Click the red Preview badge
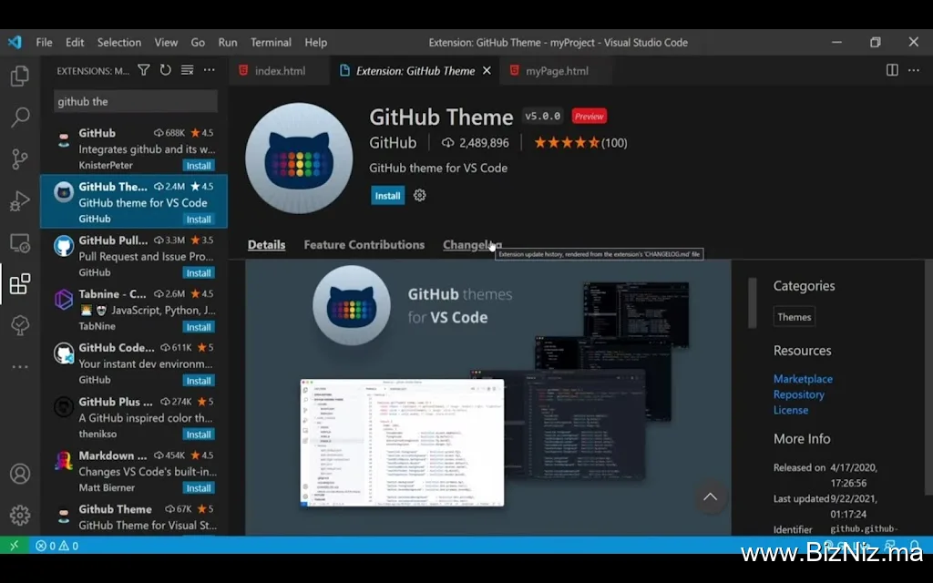Viewport: 933px width, 583px height. tap(590, 116)
